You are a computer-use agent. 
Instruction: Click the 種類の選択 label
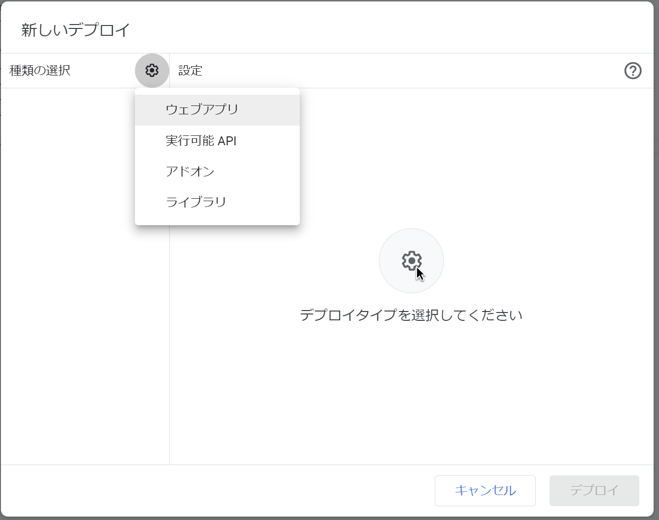click(40, 71)
